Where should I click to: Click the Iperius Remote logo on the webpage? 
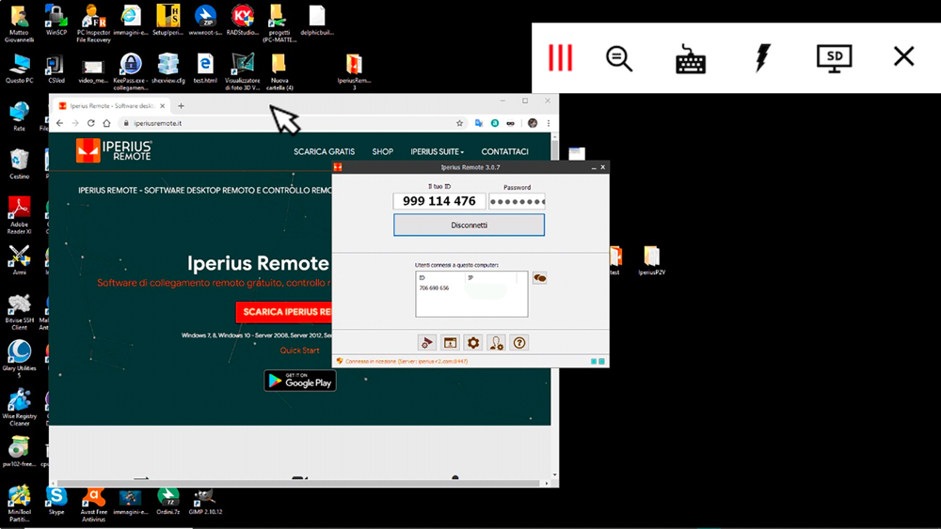[114, 150]
